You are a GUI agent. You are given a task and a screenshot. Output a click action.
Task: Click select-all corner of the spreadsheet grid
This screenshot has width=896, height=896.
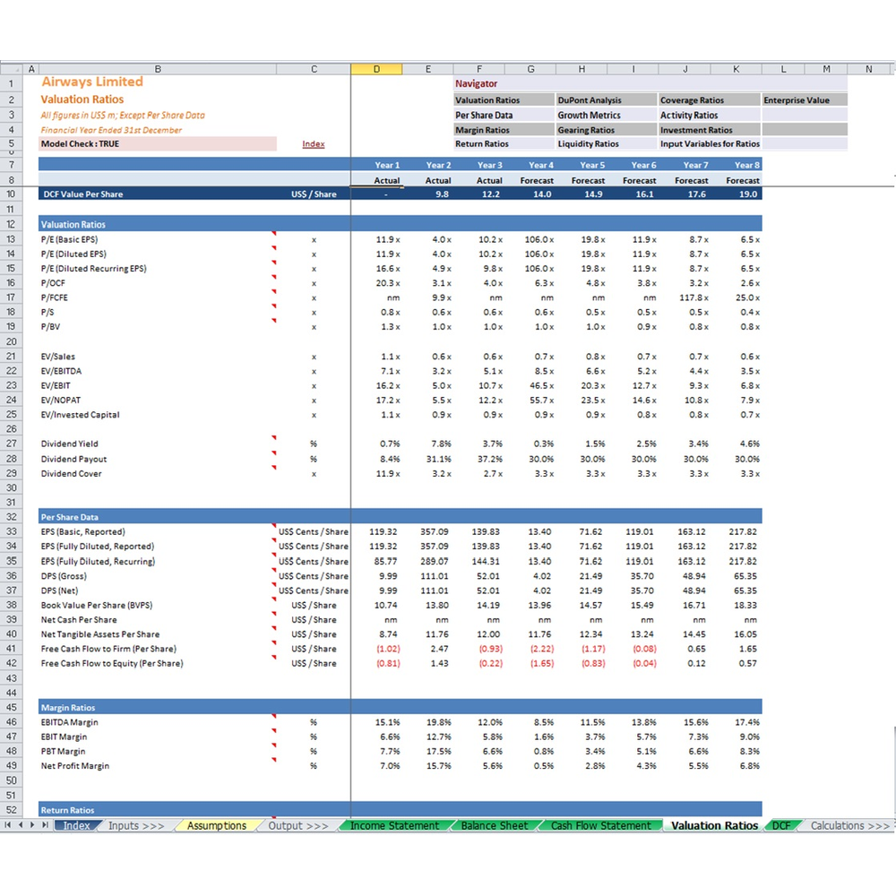(12, 69)
